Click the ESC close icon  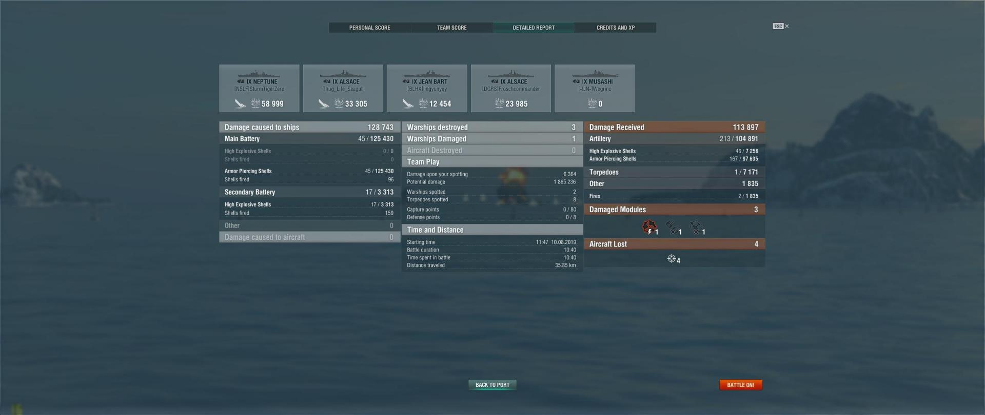(x=781, y=26)
